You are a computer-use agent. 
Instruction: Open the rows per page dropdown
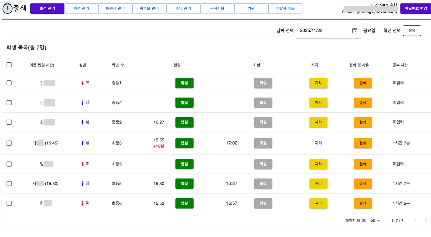(375, 221)
